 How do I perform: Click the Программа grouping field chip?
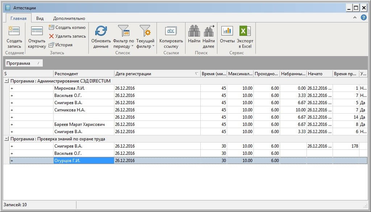[24, 63]
